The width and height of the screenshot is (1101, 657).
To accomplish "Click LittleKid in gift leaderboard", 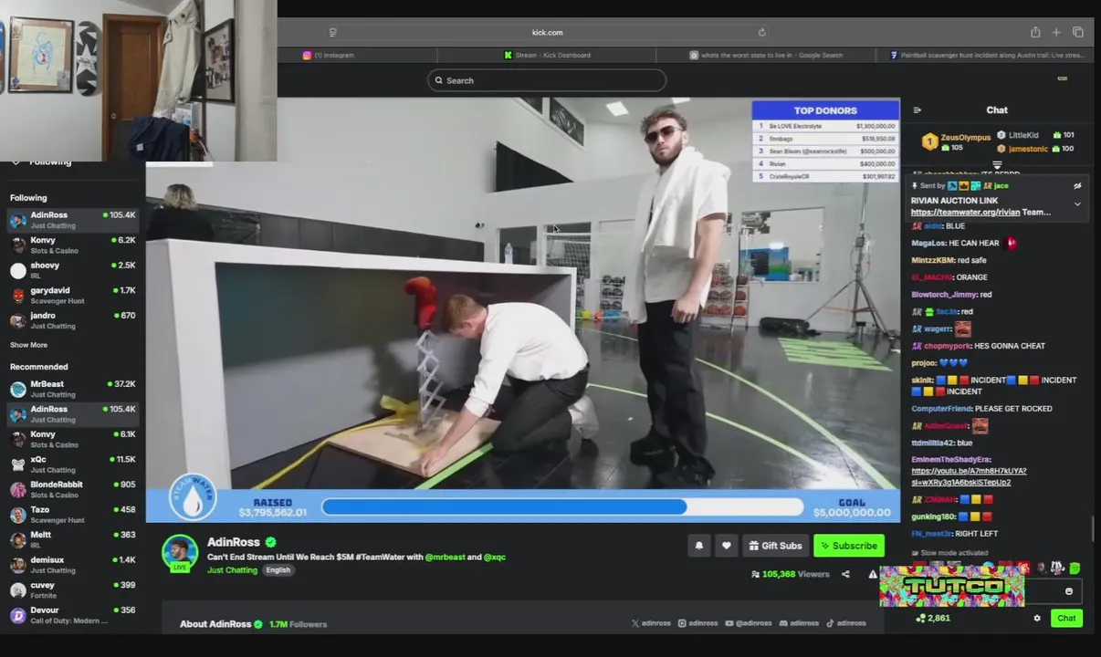I will point(1023,135).
